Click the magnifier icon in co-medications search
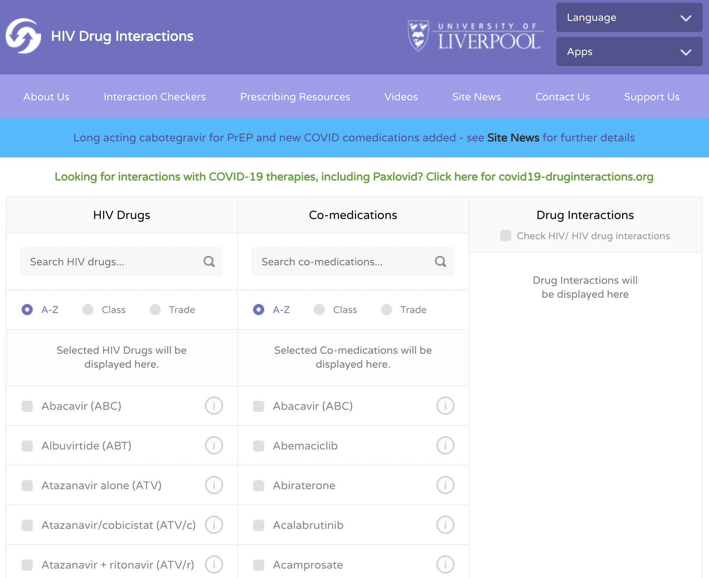The height and width of the screenshot is (578, 709). [441, 261]
